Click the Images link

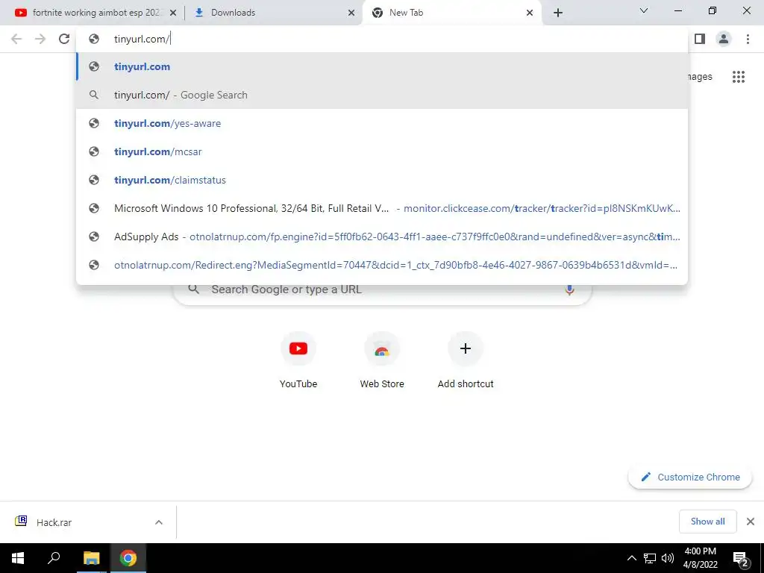pyautogui.click(x=700, y=77)
